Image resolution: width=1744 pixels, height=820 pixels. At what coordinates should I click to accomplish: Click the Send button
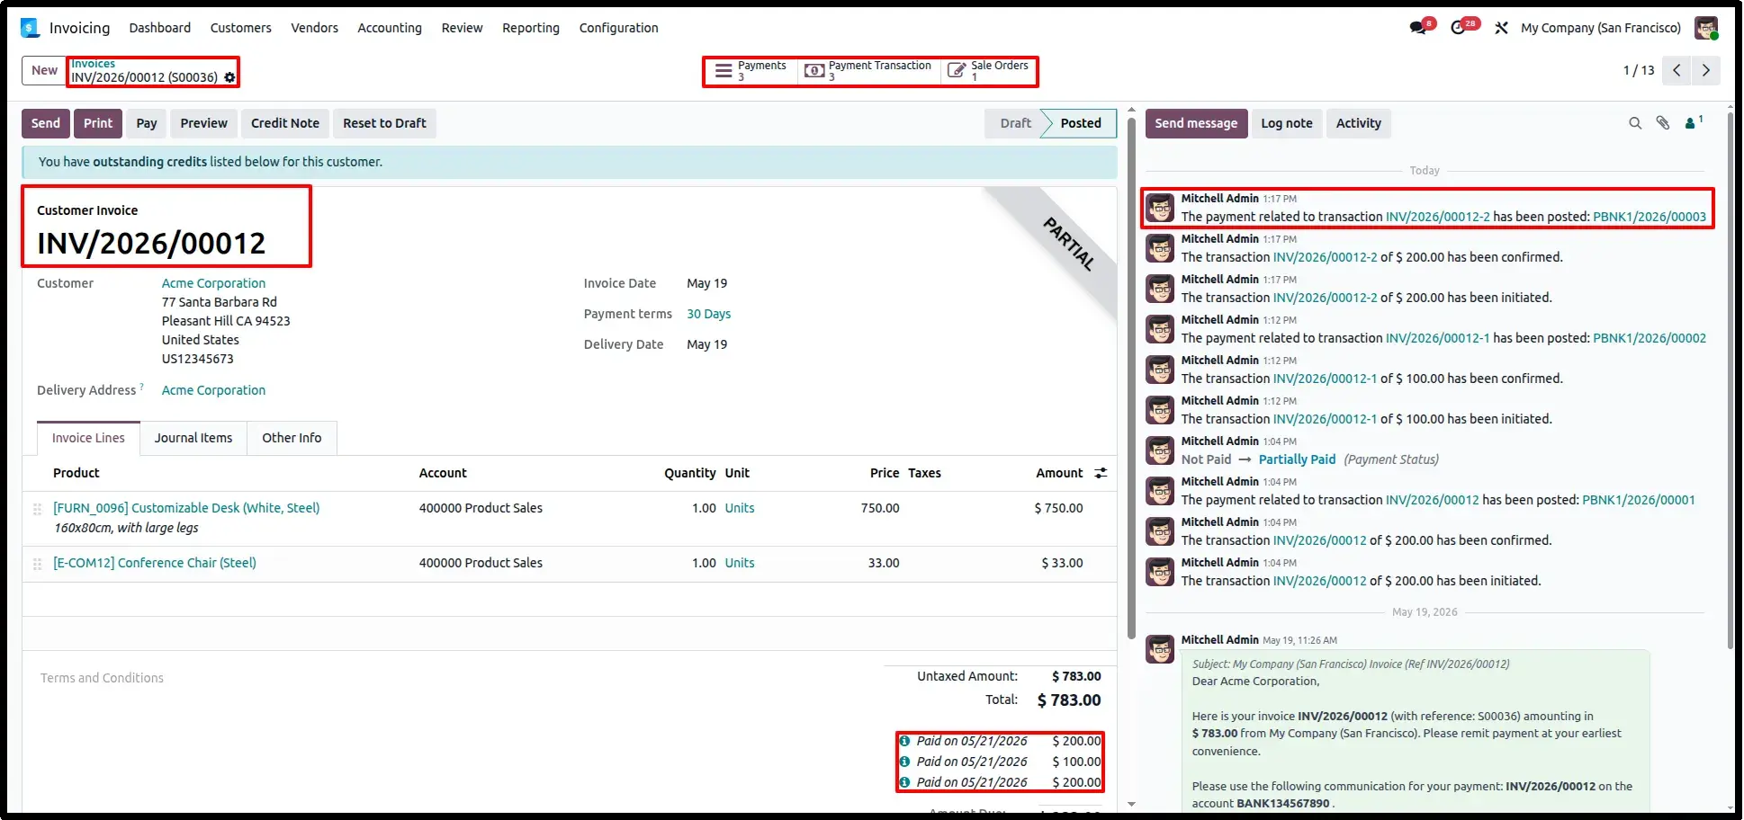coord(46,123)
